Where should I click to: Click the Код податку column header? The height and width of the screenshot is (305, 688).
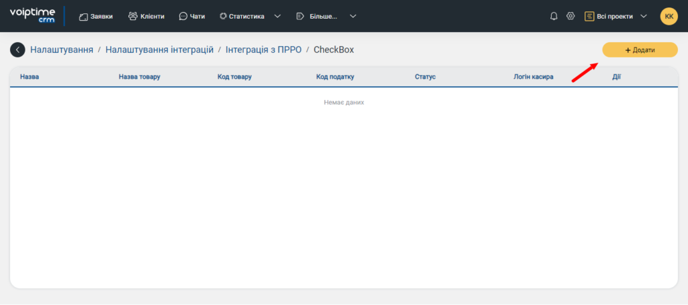tap(335, 77)
